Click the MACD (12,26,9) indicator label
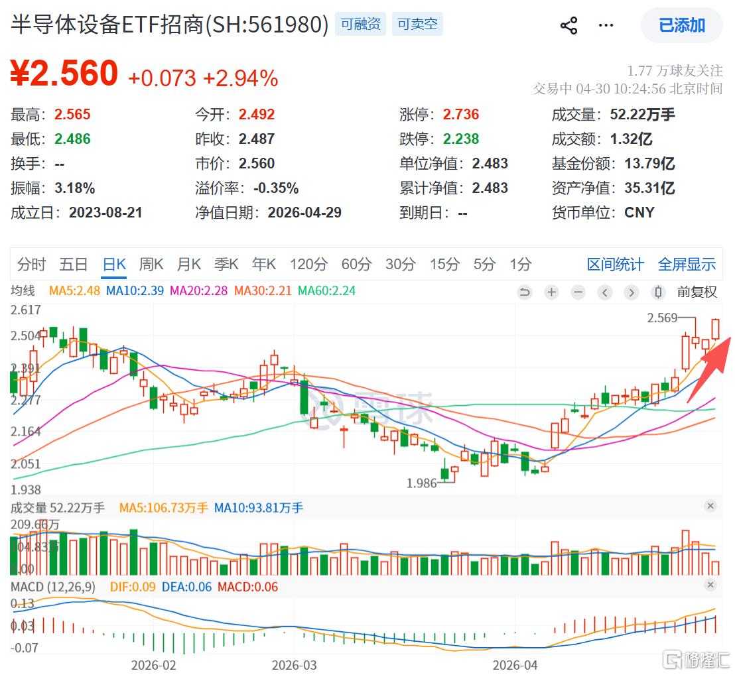This screenshot has height=675, width=735. 52,587
